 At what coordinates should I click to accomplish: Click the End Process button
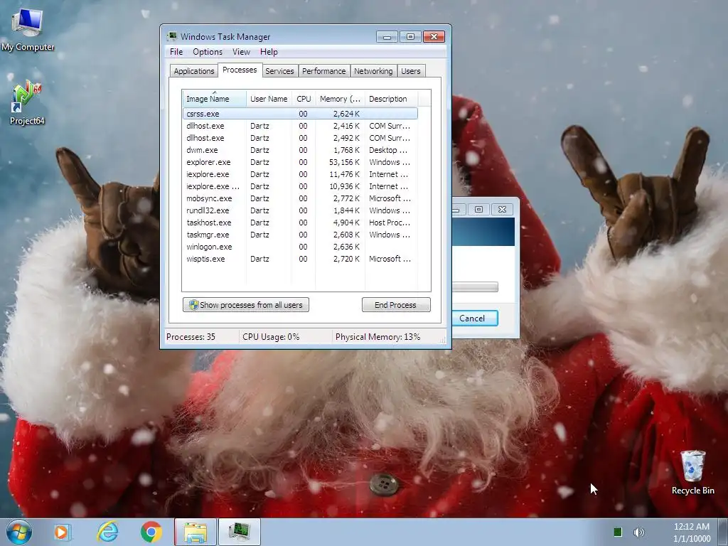(x=396, y=304)
